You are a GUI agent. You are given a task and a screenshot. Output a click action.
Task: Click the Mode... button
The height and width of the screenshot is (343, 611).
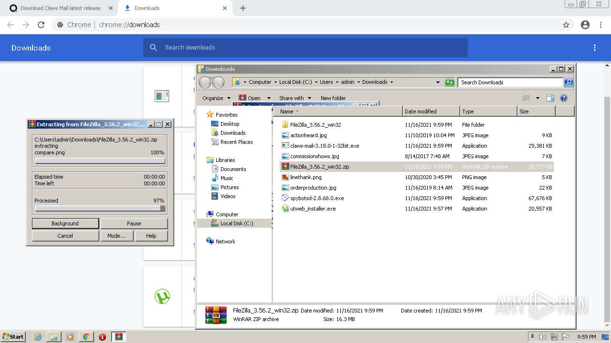click(x=116, y=236)
